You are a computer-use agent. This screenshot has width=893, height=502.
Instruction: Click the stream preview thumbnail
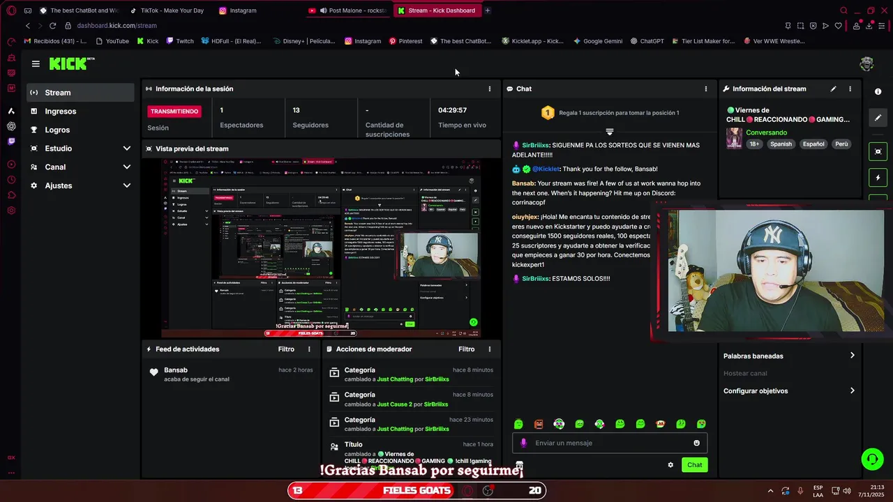pos(322,248)
